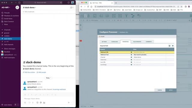
Task: Click the Slack search bar
Action: point(43,3)
